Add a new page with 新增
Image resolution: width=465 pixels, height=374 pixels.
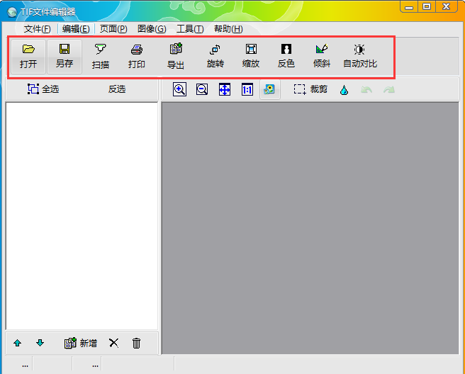click(81, 343)
